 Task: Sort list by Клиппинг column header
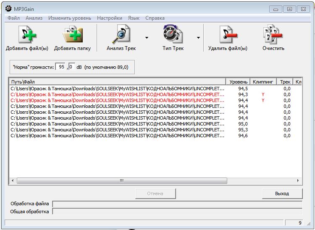263,82
